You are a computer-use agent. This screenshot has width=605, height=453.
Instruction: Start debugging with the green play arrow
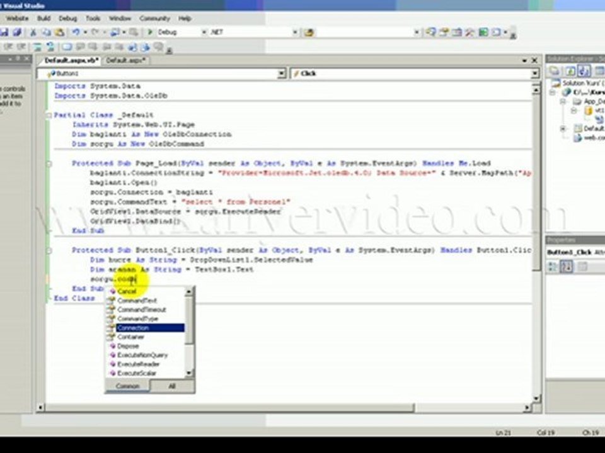pyautogui.click(x=150, y=32)
